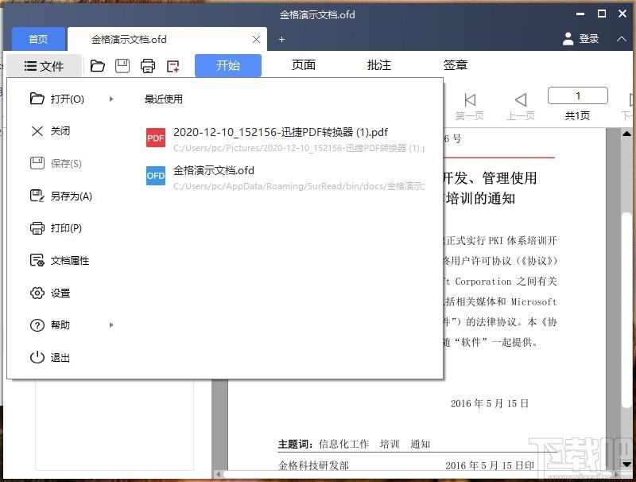Click the save disk toolbar icon
The width and height of the screenshot is (636, 482).
(x=122, y=66)
